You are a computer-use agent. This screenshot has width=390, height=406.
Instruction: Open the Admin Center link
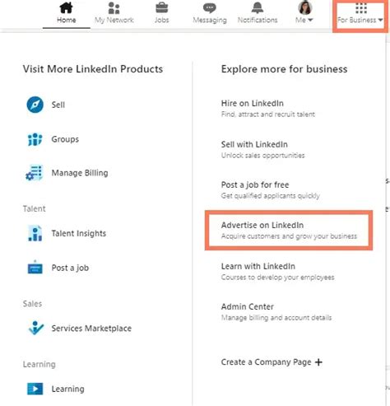click(276, 312)
